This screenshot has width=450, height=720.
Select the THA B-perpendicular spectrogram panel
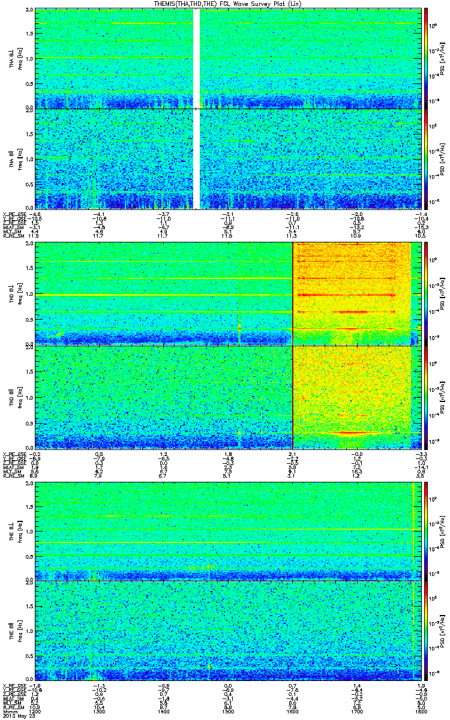(x=227, y=58)
